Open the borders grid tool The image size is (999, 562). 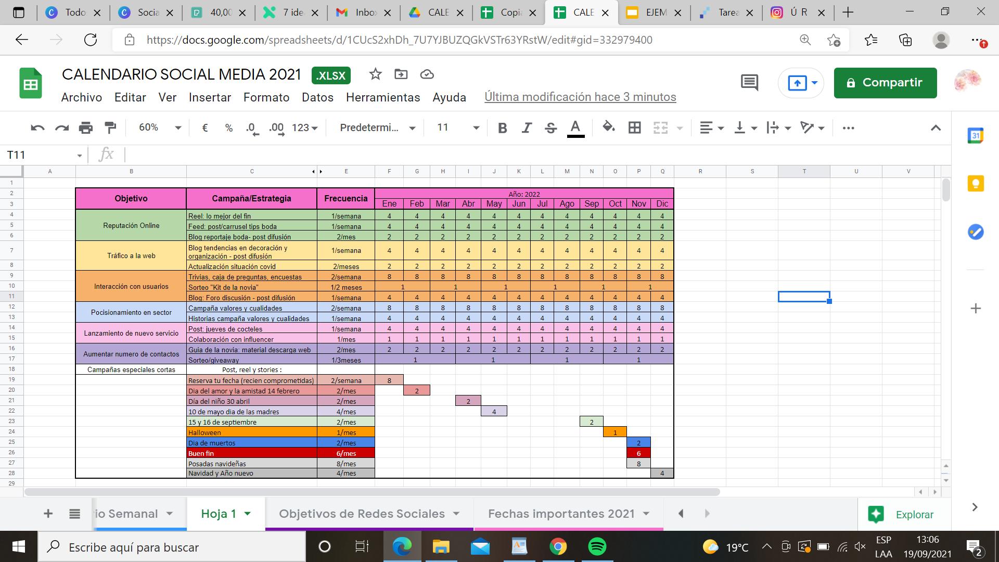click(634, 128)
